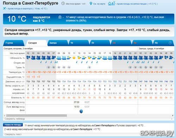Screen dimensions: 176x138
Task: Click the horizontal scrollbar thumb under table
Action: point(37,115)
